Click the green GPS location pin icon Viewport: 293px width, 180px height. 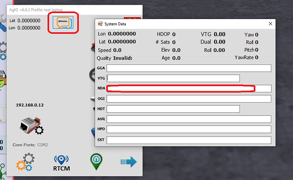pos(97,162)
